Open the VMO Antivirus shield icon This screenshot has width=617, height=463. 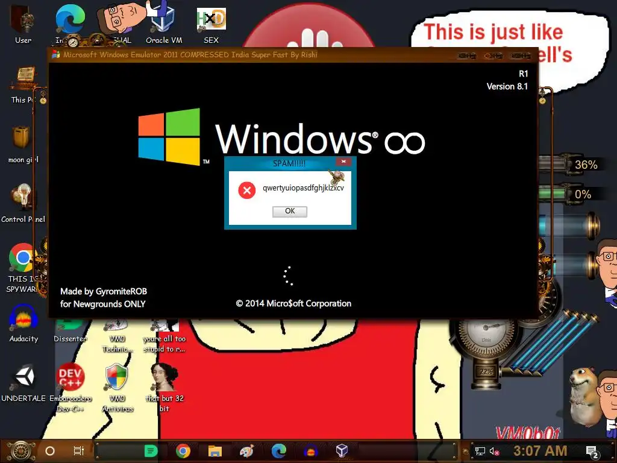coord(117,388)
